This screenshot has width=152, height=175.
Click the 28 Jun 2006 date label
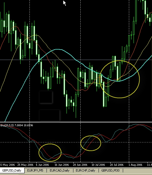(x=80, y=165)
